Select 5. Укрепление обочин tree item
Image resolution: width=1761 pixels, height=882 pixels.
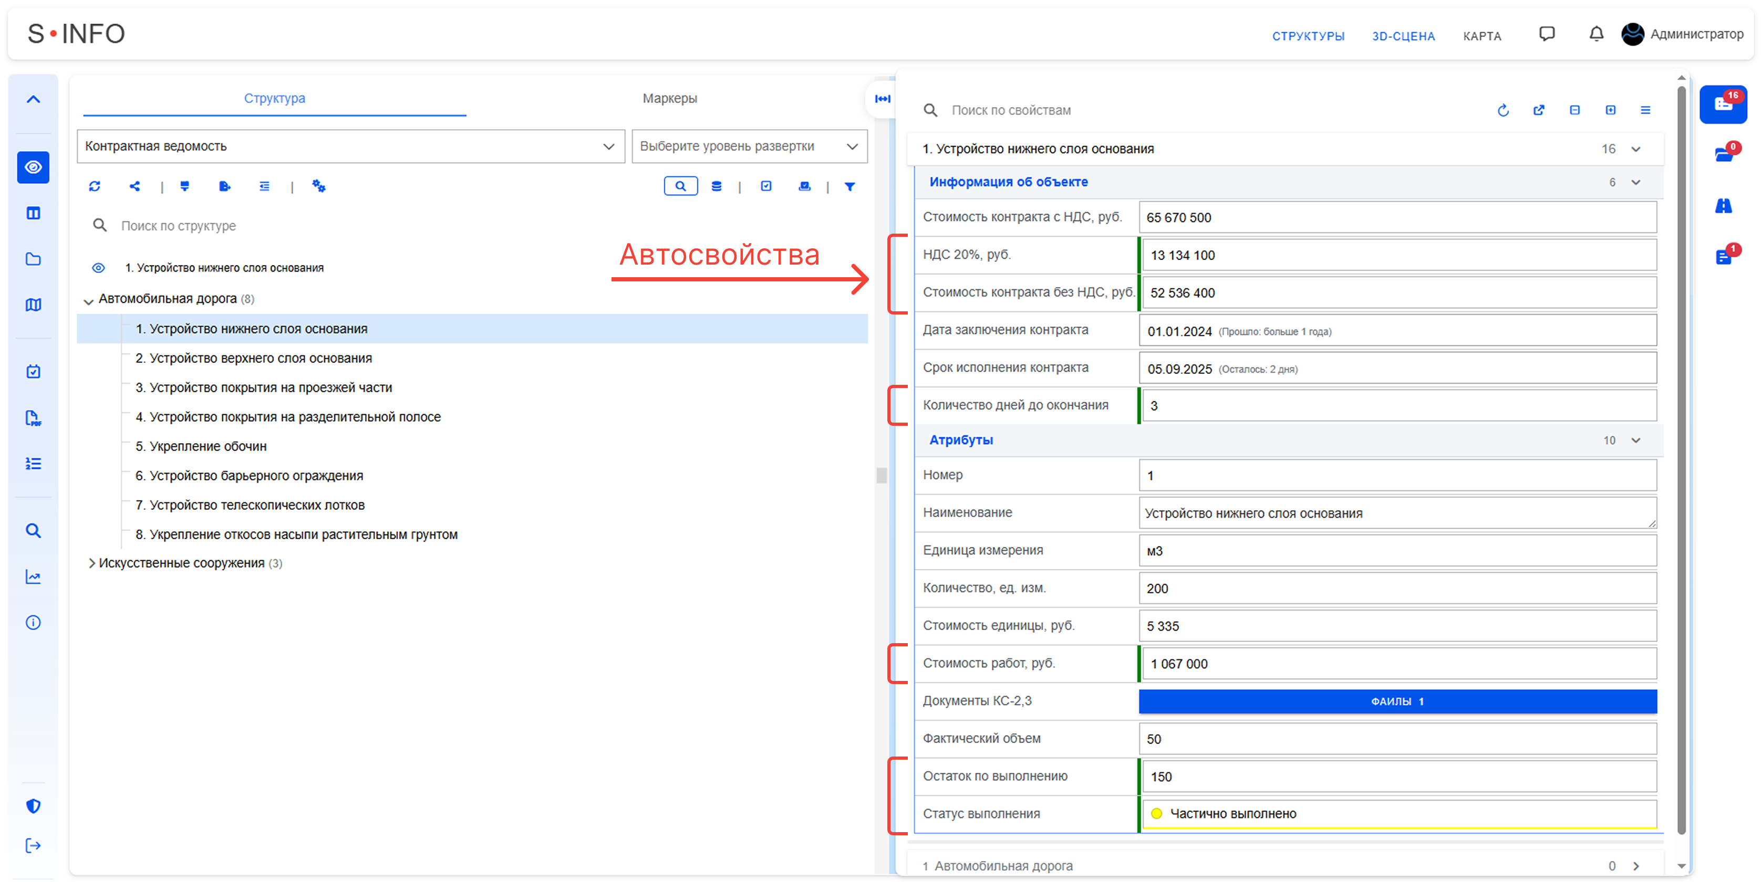coord(201,446)
